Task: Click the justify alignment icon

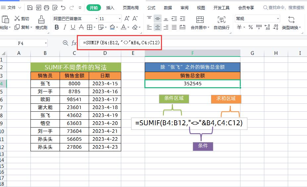Action: click(x=174, y=27)
